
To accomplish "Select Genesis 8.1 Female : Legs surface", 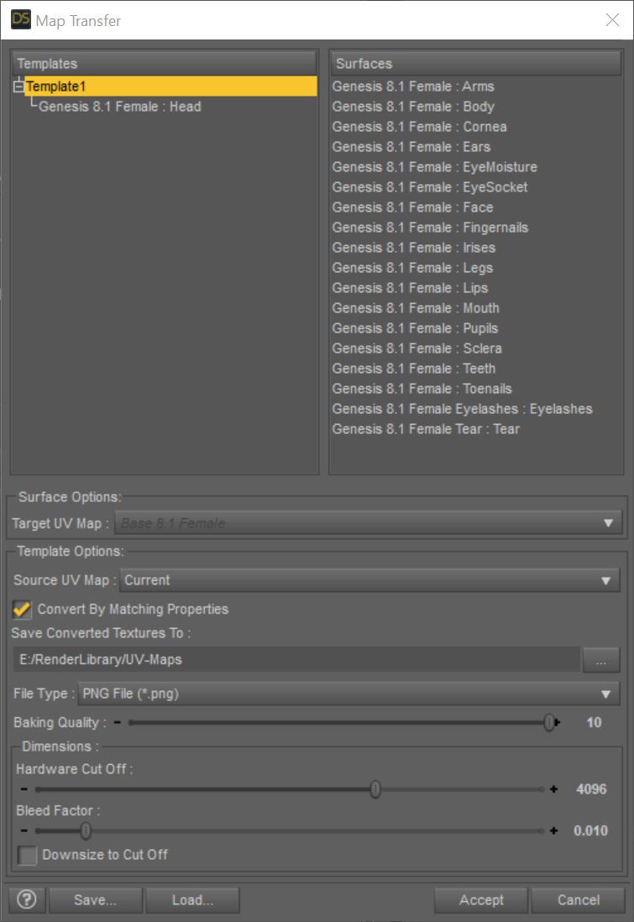I will (x=412, y=268).
